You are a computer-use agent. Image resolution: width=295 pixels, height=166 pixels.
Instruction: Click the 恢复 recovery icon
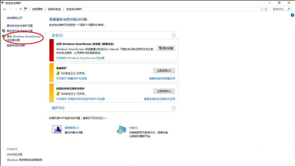pos(121,130)
